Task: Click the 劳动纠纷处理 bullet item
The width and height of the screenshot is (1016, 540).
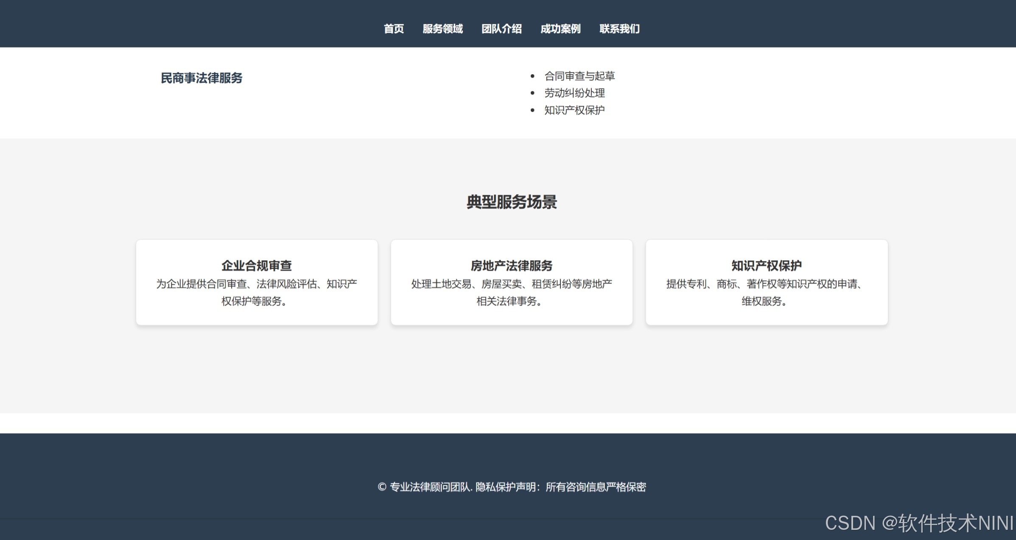Action: 574,93
